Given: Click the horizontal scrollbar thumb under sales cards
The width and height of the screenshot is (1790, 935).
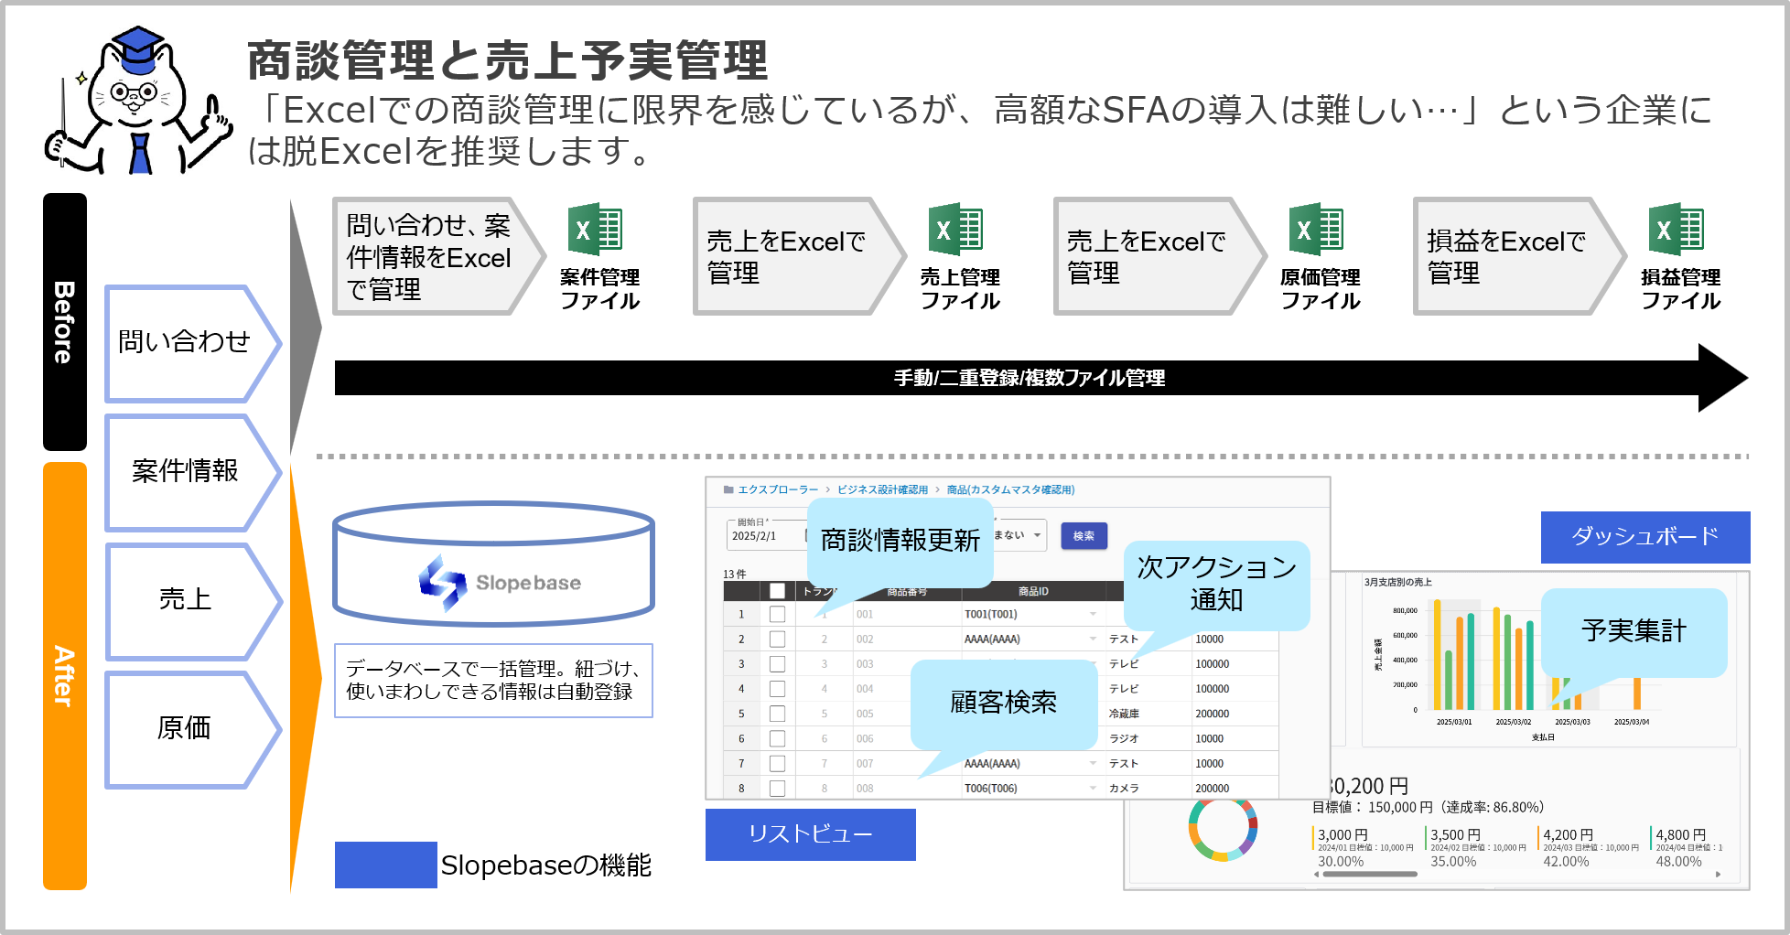Looking at the screenshot, I should click(x=1370, y=875).
